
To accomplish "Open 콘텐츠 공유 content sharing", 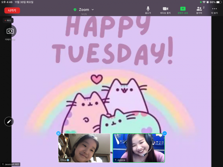I will click(183, 10).
